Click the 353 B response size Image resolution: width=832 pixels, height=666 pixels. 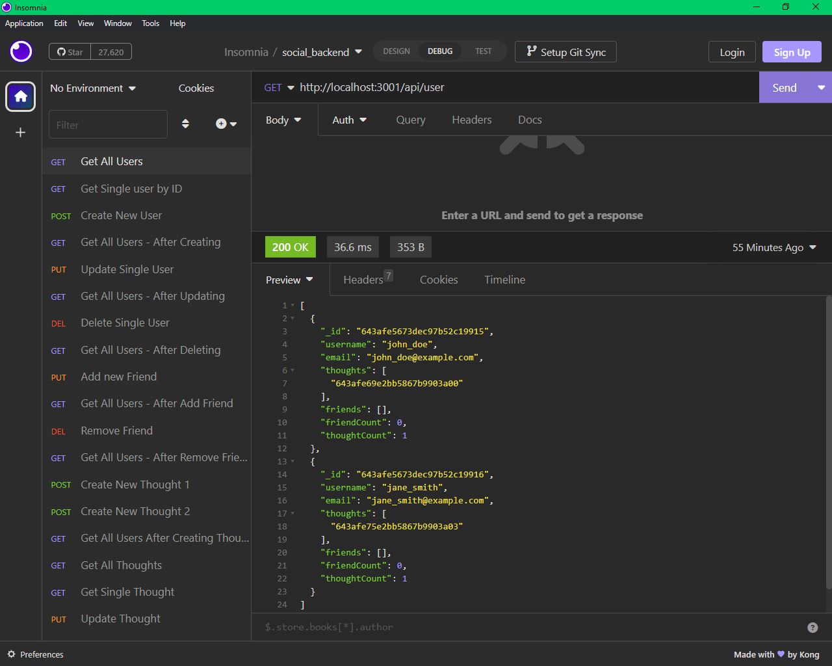pos(411,247)
